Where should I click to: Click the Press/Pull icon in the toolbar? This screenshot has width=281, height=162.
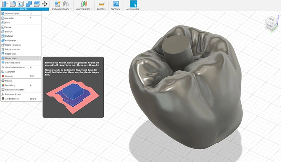4,4
